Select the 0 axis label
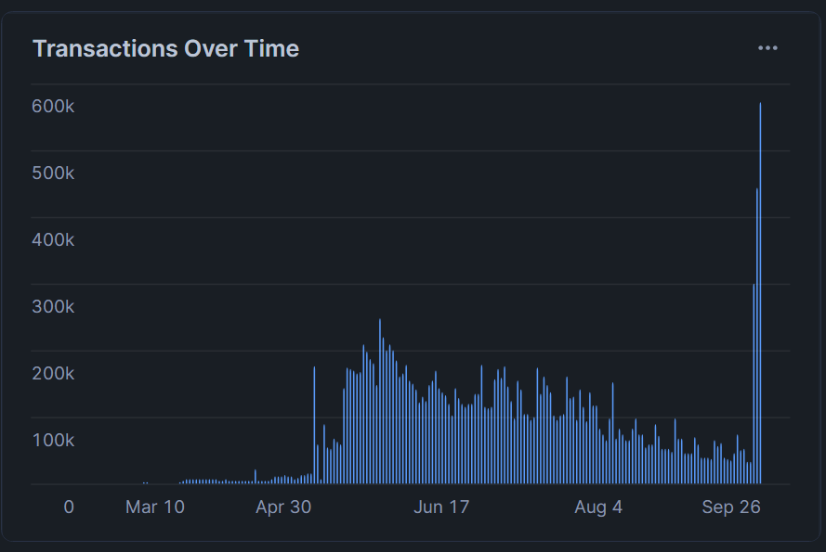The height and width of the screenshot is (552, 826). pyautogui.click(x=69, y=507)
